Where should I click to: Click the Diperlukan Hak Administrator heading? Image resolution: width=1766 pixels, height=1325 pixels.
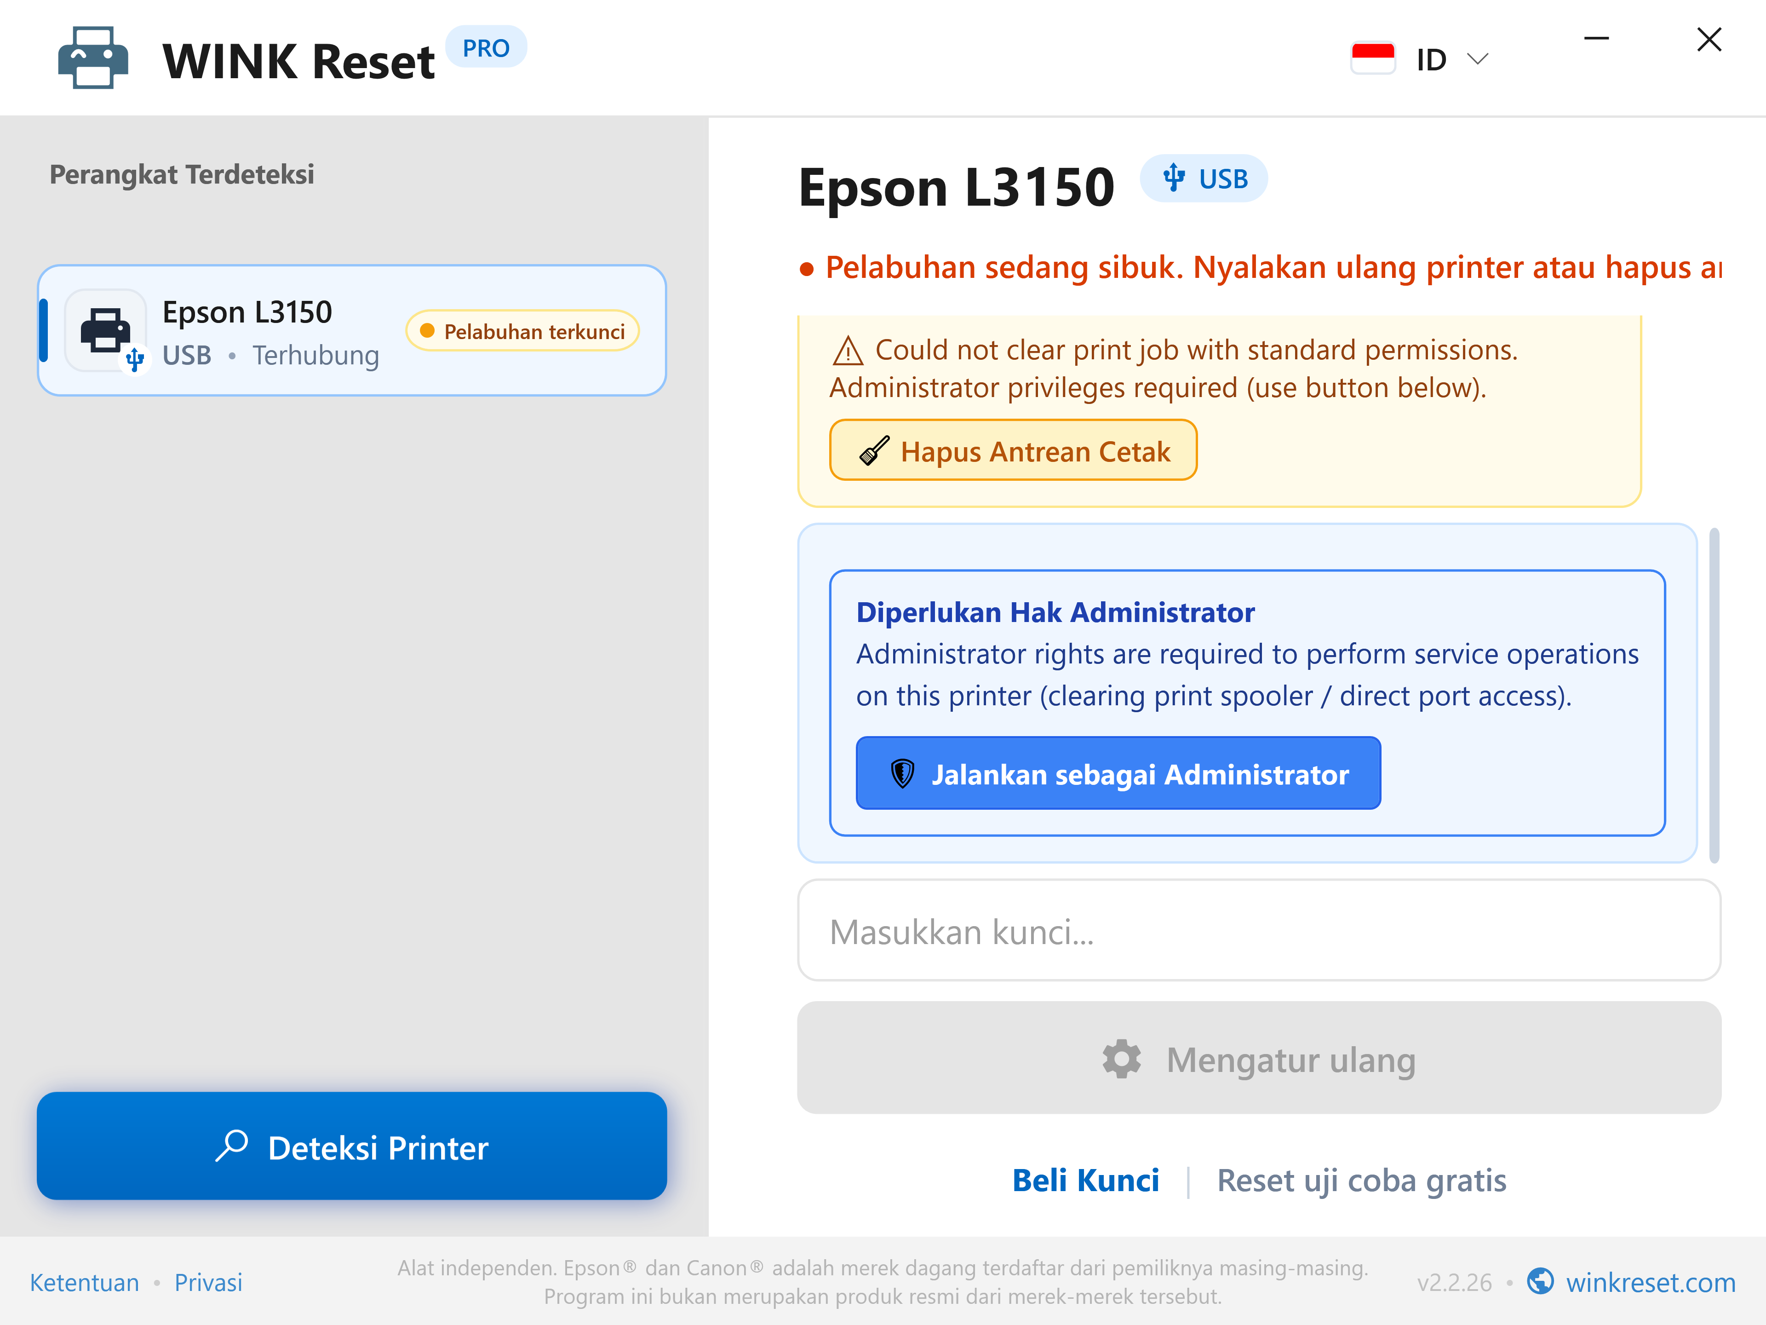(x=1055, y=612)
